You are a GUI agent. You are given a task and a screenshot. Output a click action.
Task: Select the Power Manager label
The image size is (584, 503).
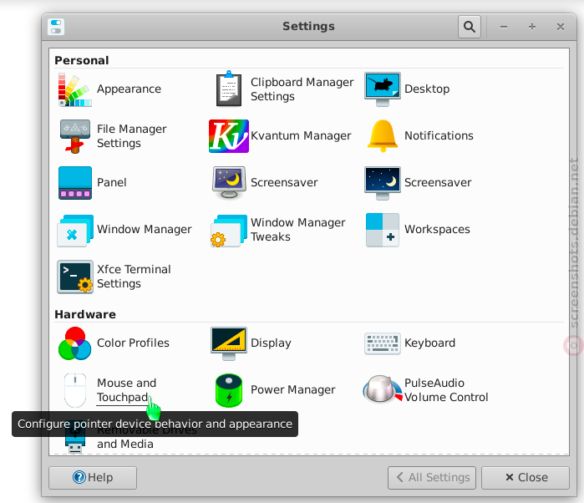292,389
